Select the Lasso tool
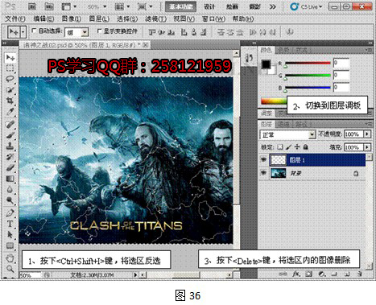This screenshot has height=305, width=376. (10, 79)
